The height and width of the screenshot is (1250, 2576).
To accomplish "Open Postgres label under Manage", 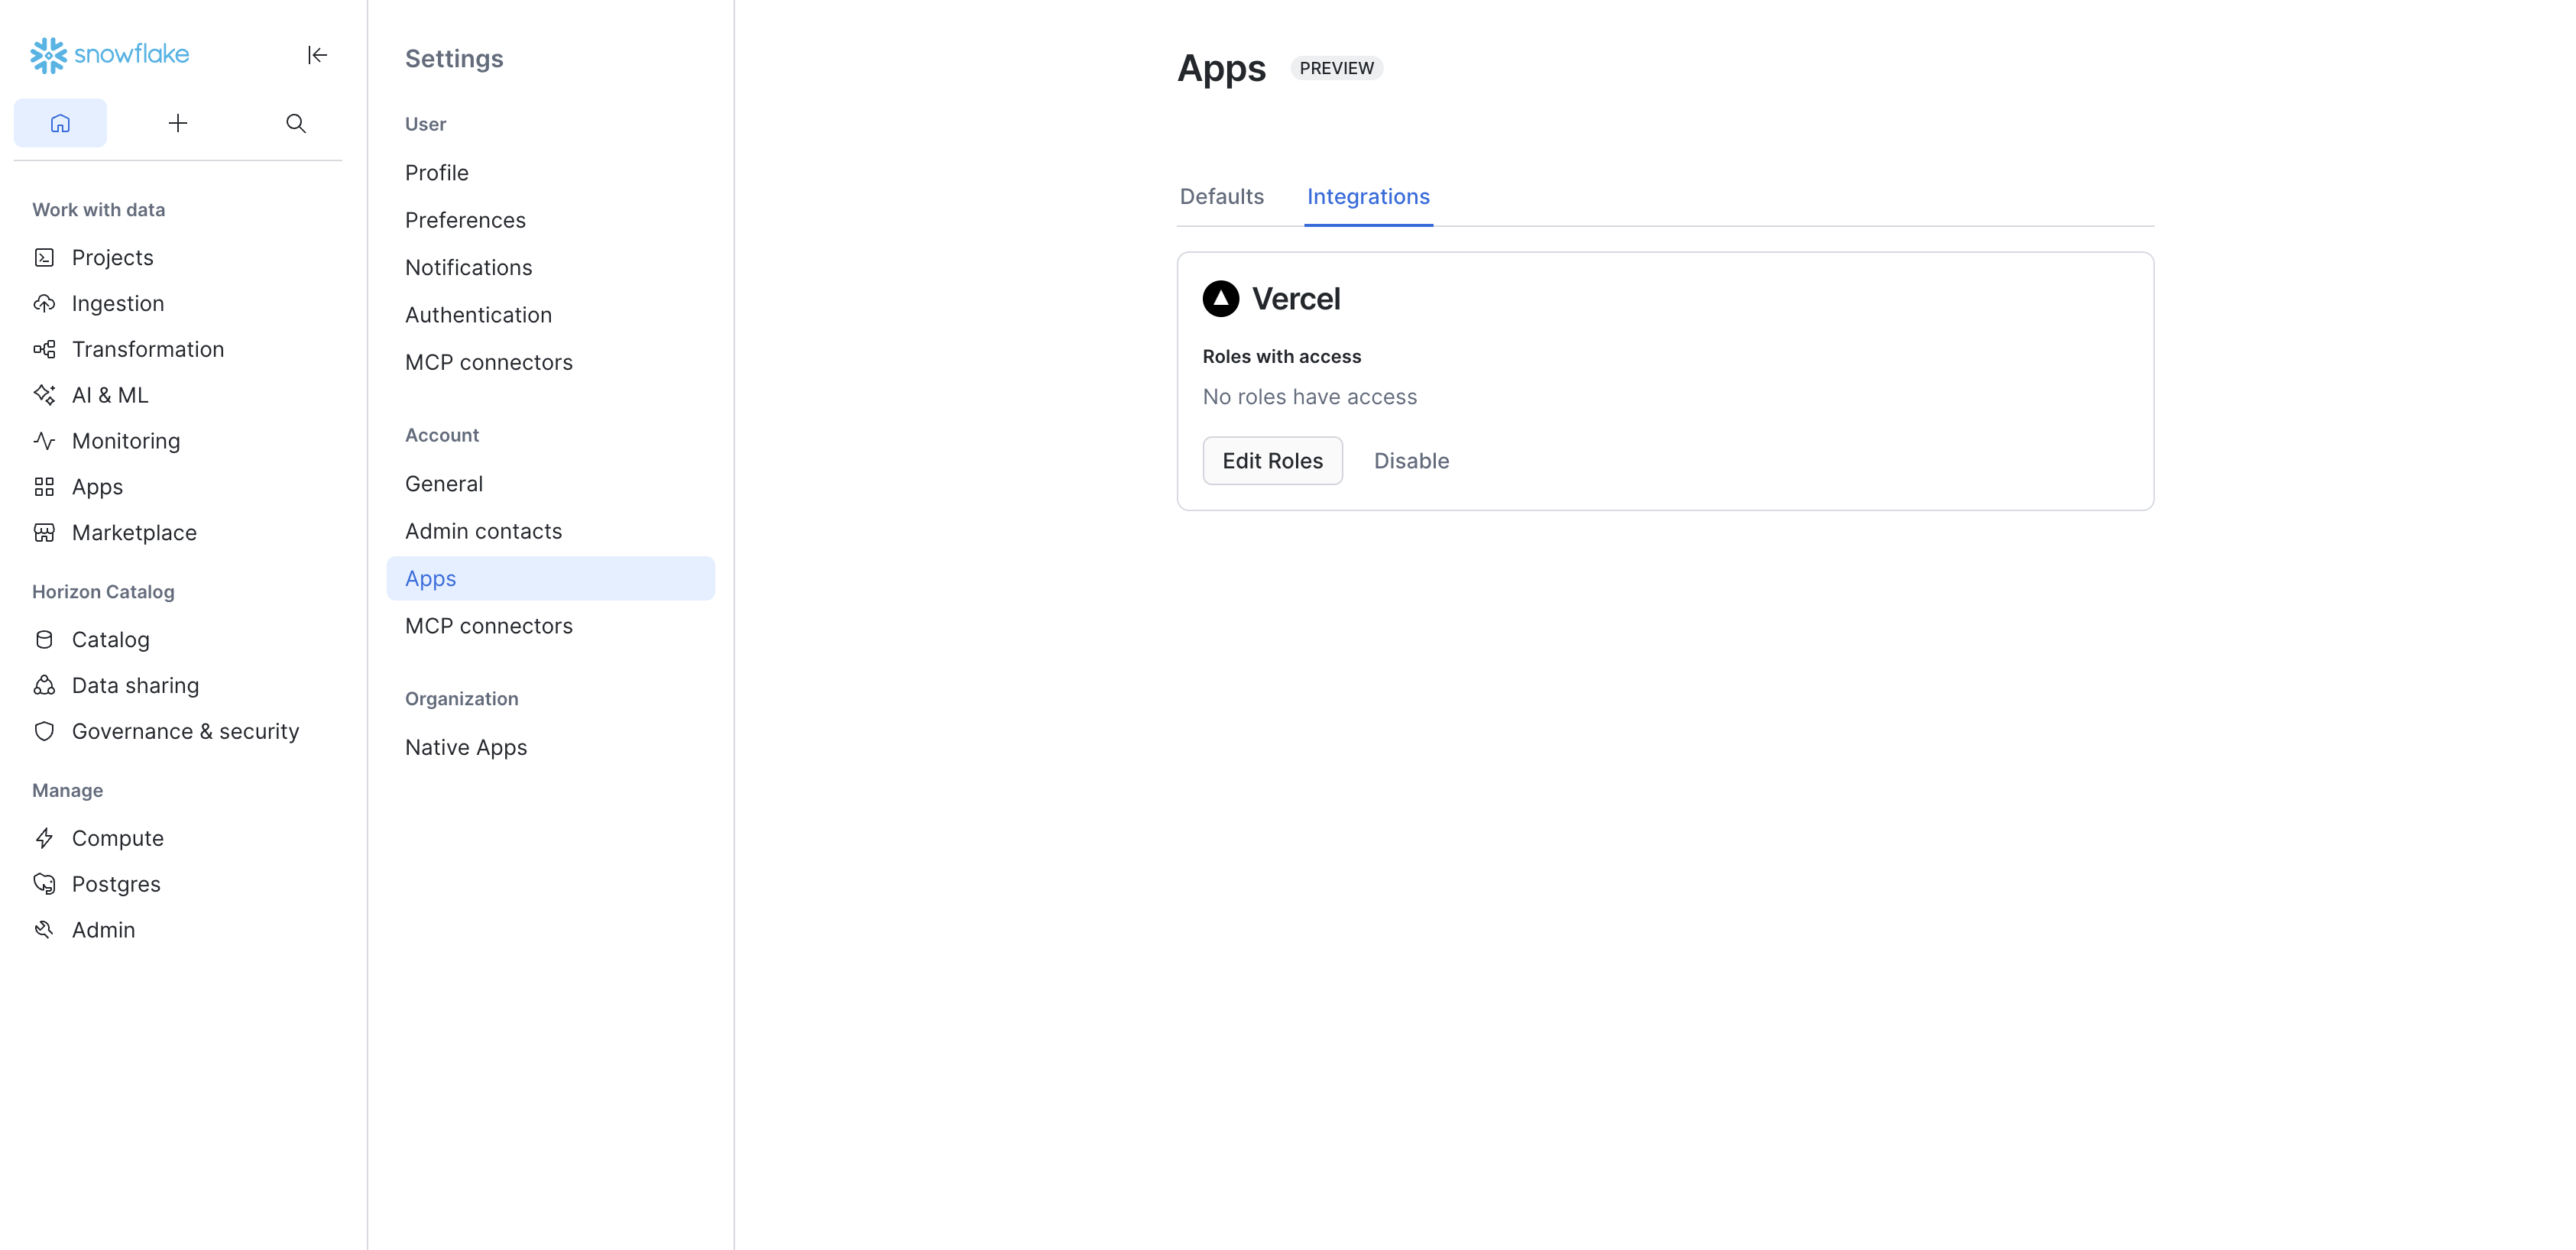I will (x=116, y=884).
